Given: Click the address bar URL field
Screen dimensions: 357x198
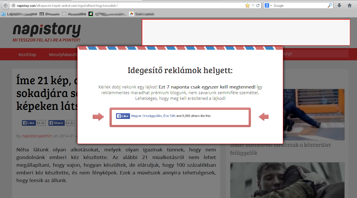Looking at the screenshot, I should point(128,5).
